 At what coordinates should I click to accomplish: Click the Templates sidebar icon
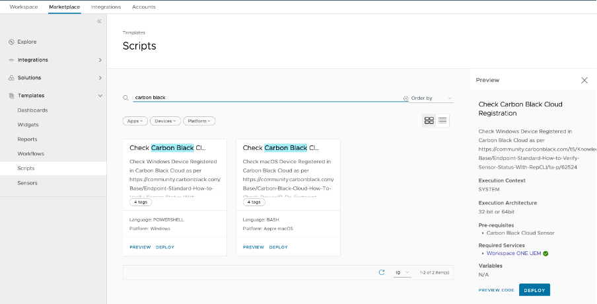coord(11,96)
